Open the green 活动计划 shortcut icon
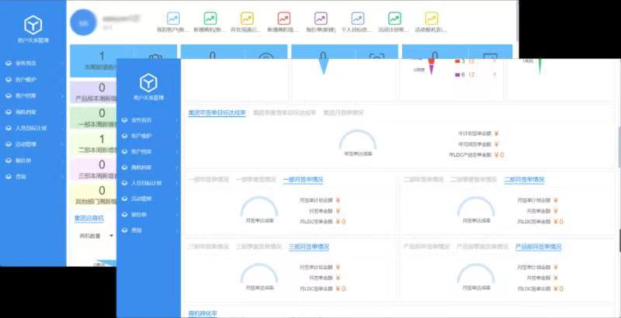The height and width of the screenshot is (318, 621). (x=394, y=19)
